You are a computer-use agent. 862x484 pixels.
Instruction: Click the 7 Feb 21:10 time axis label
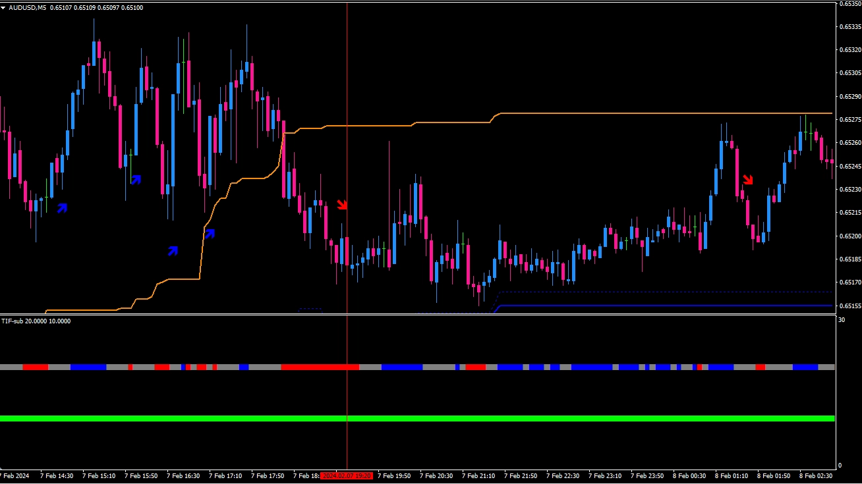pyautogui.click(x=478, y=475)
